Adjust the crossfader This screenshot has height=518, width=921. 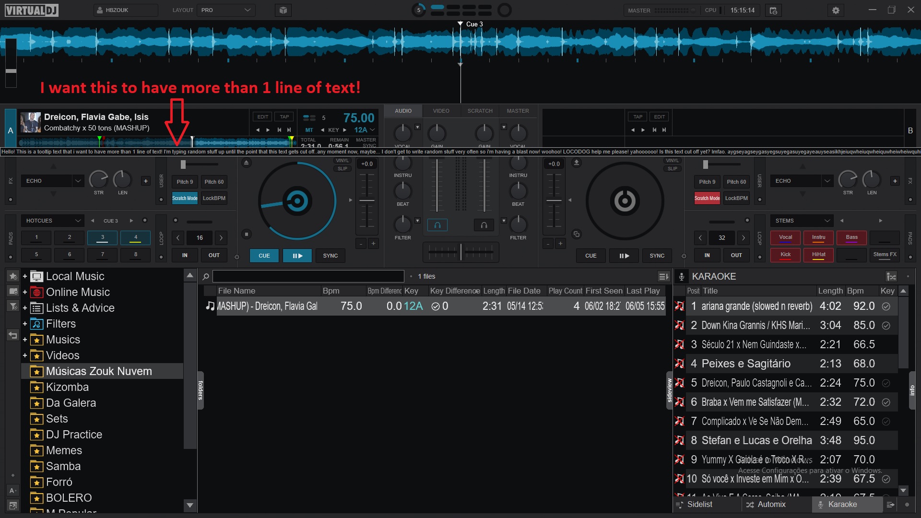click(461, 251)
